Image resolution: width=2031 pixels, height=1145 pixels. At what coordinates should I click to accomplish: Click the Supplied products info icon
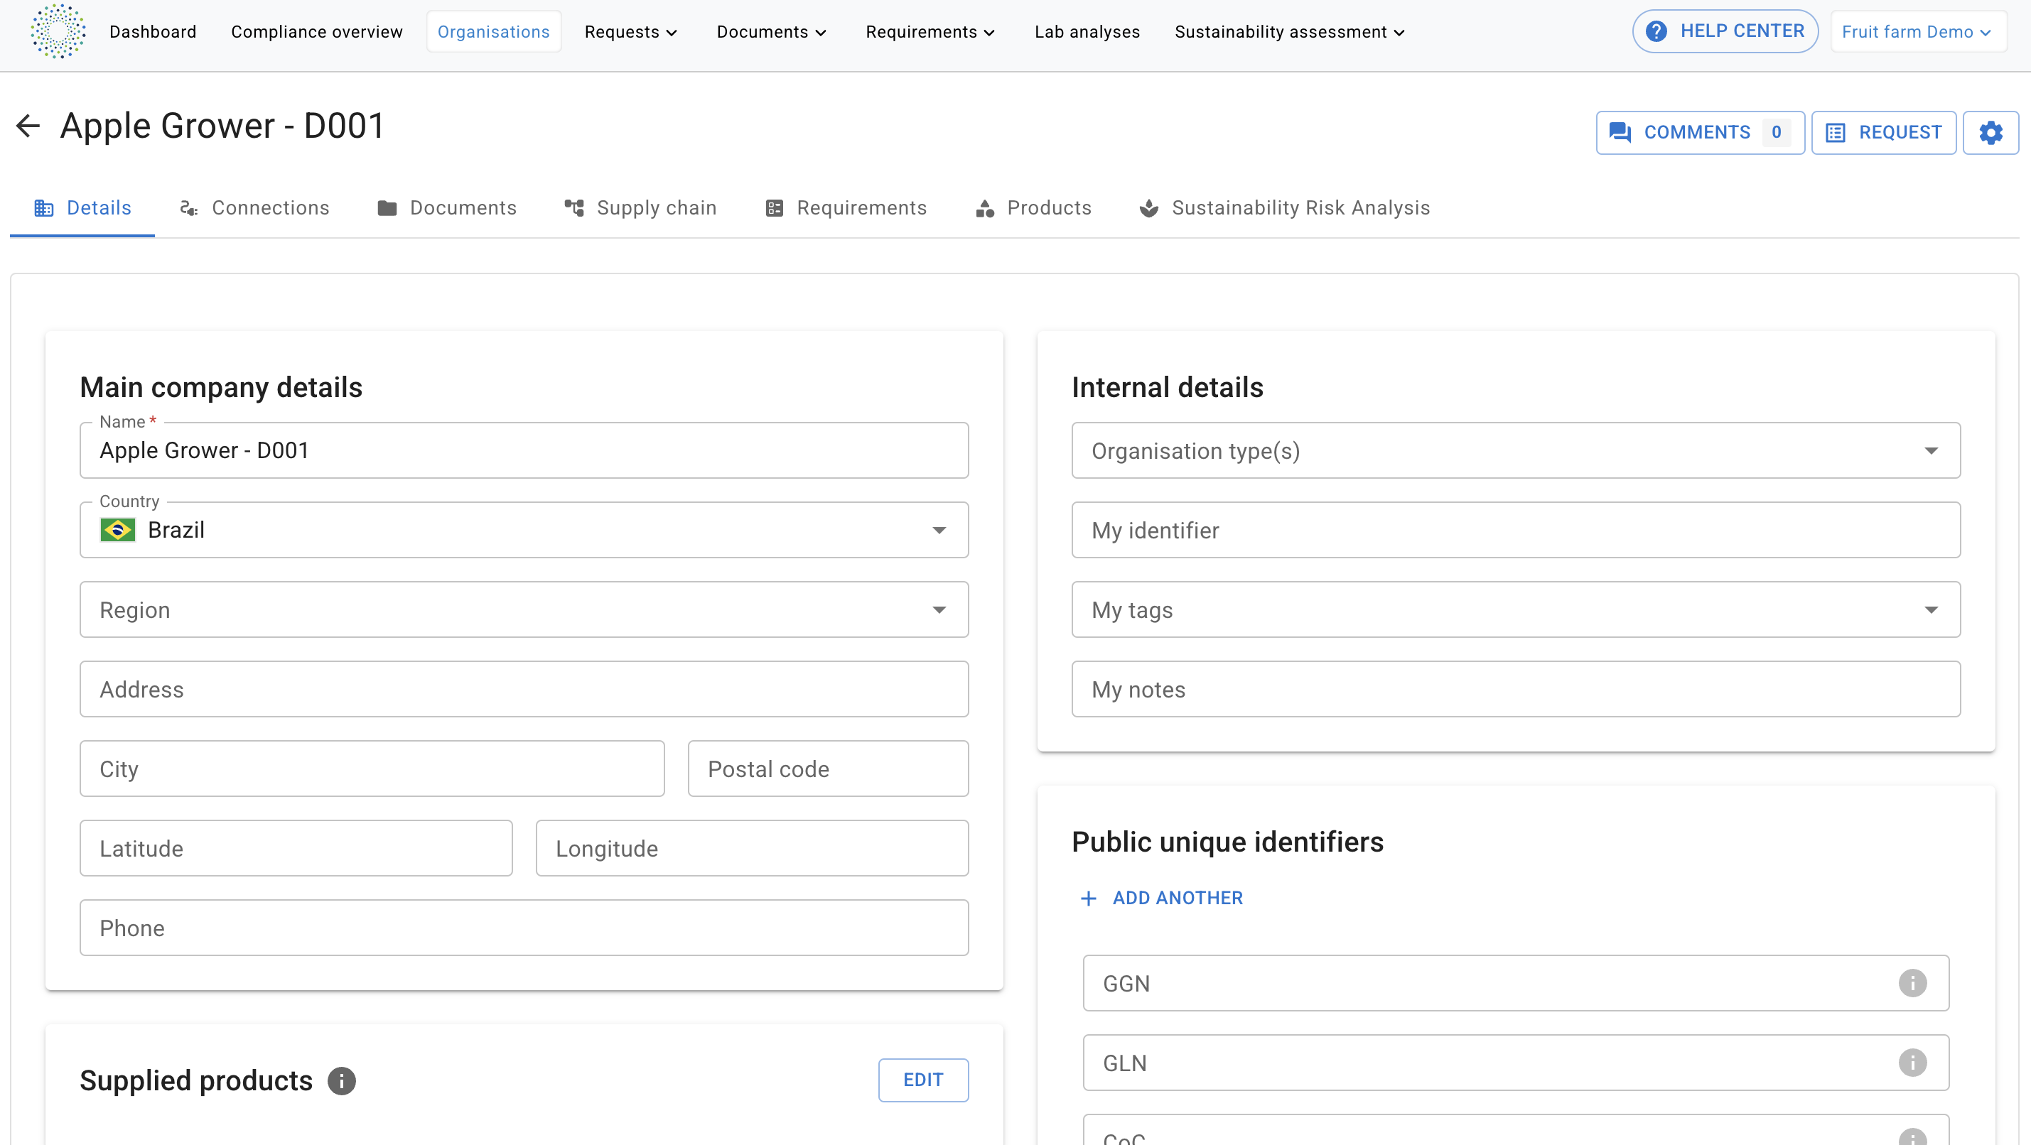(x=341, y=1080)
